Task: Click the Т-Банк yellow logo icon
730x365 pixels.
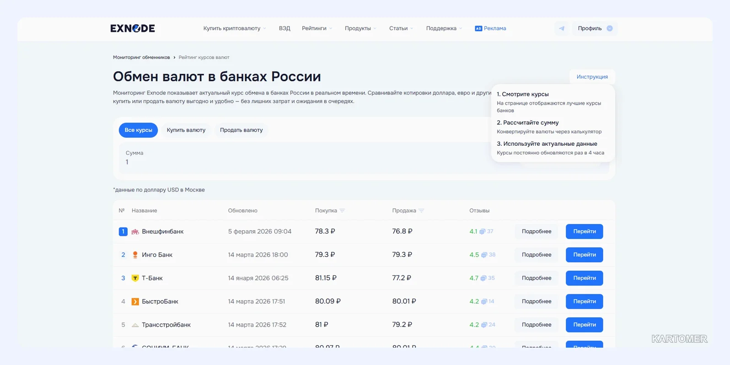Action: point(135,278)
